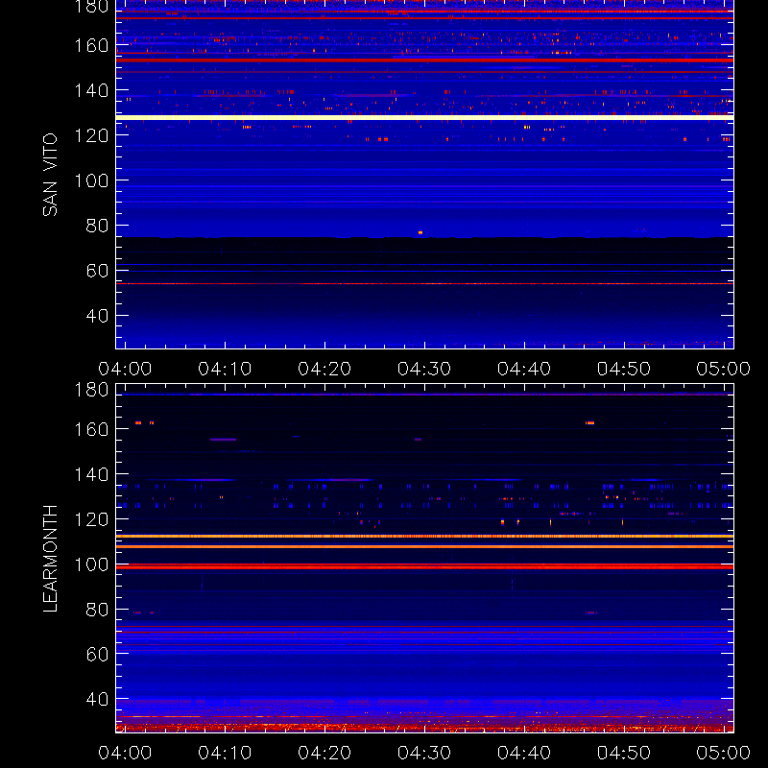Click thick red band at 100 in Learmonth

424,566
